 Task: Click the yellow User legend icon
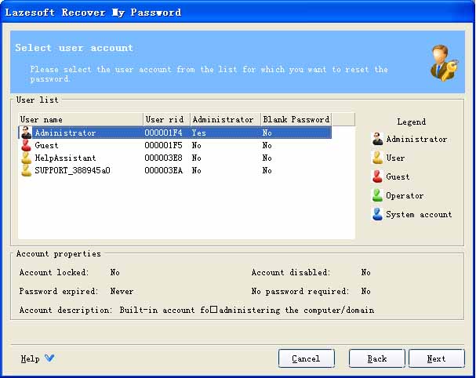[377, 158]
